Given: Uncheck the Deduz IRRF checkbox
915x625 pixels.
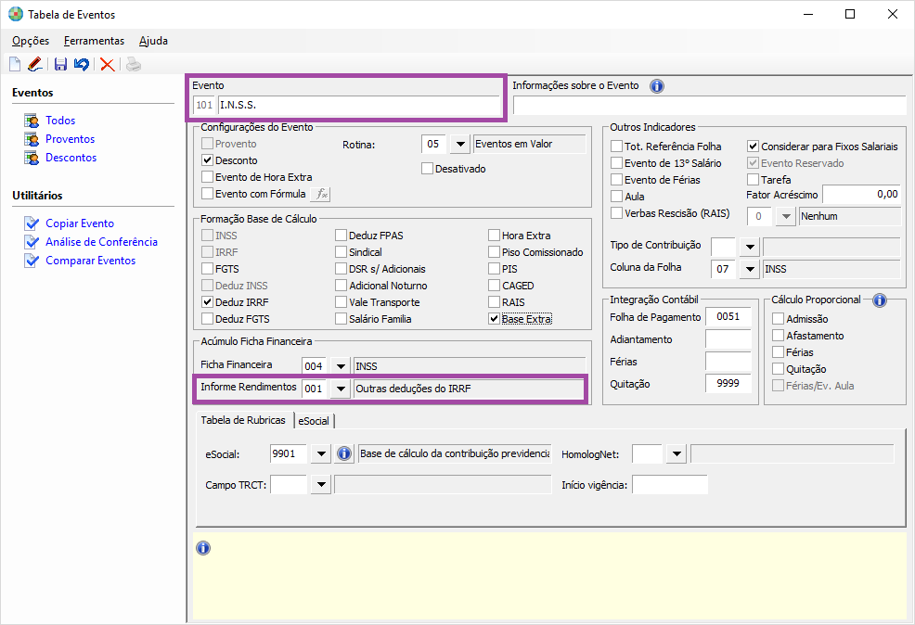Looking at the screenshot, I should 208,302.
